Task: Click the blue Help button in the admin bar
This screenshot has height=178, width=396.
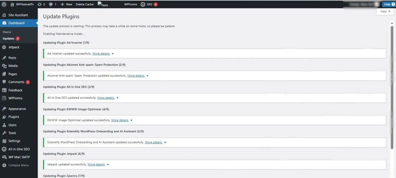Action: [x=389, y=4]
